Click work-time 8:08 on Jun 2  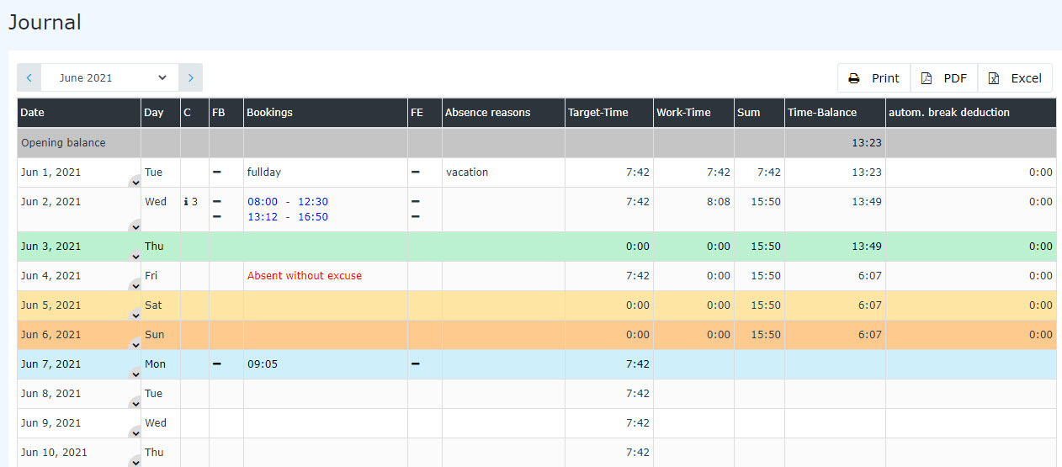[x=719, y=202]
